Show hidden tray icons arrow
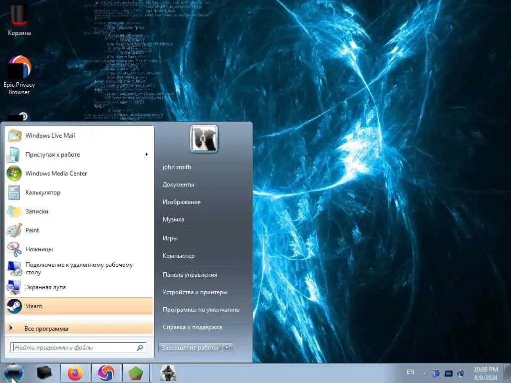Viewport: 511px width, 383px height. point(424,374)
